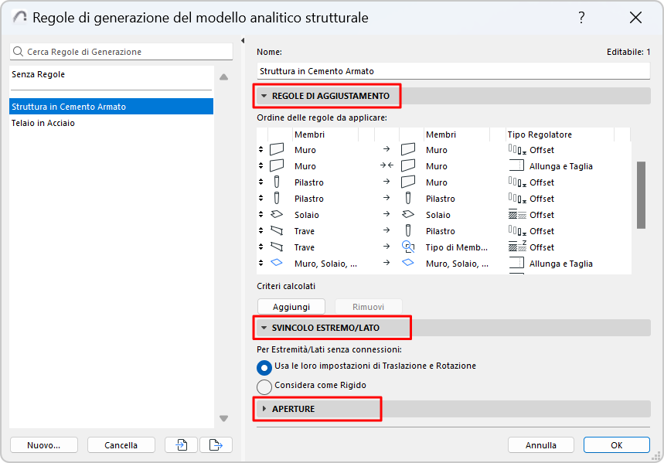Click the help question mark icon
This screenshot has width=664, height=463.
pyautogui.click(x=581, y=18)
